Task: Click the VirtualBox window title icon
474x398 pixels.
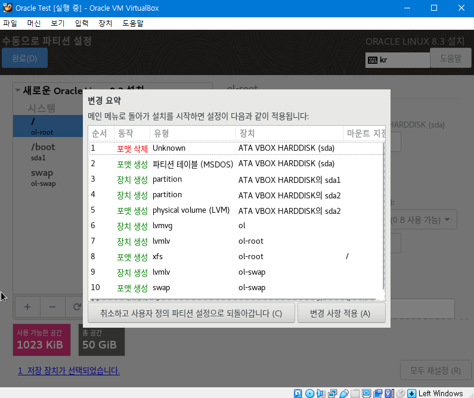Action: point(8,8)
